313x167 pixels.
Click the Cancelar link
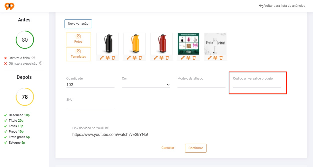point(168,148)
